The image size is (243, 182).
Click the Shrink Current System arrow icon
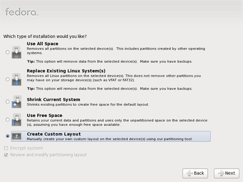click(17, 102)
